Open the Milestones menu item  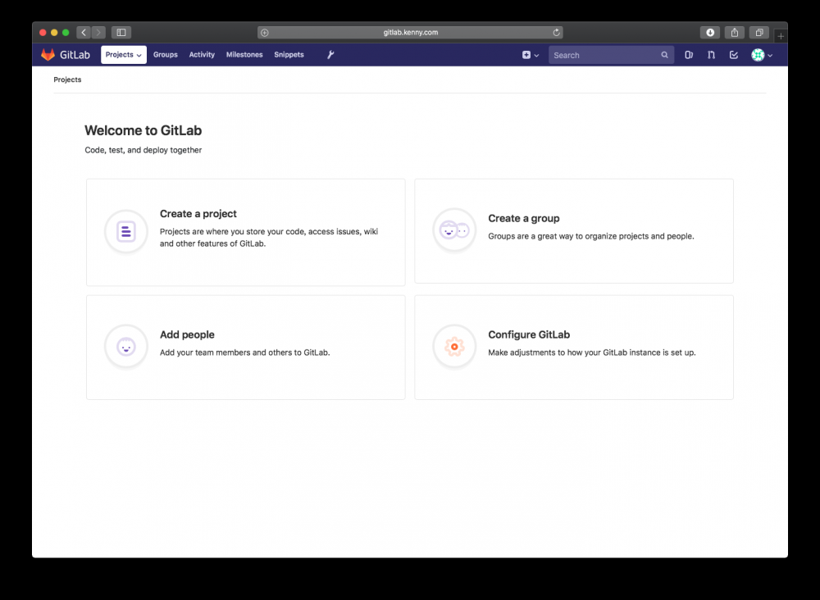(244, 55)
